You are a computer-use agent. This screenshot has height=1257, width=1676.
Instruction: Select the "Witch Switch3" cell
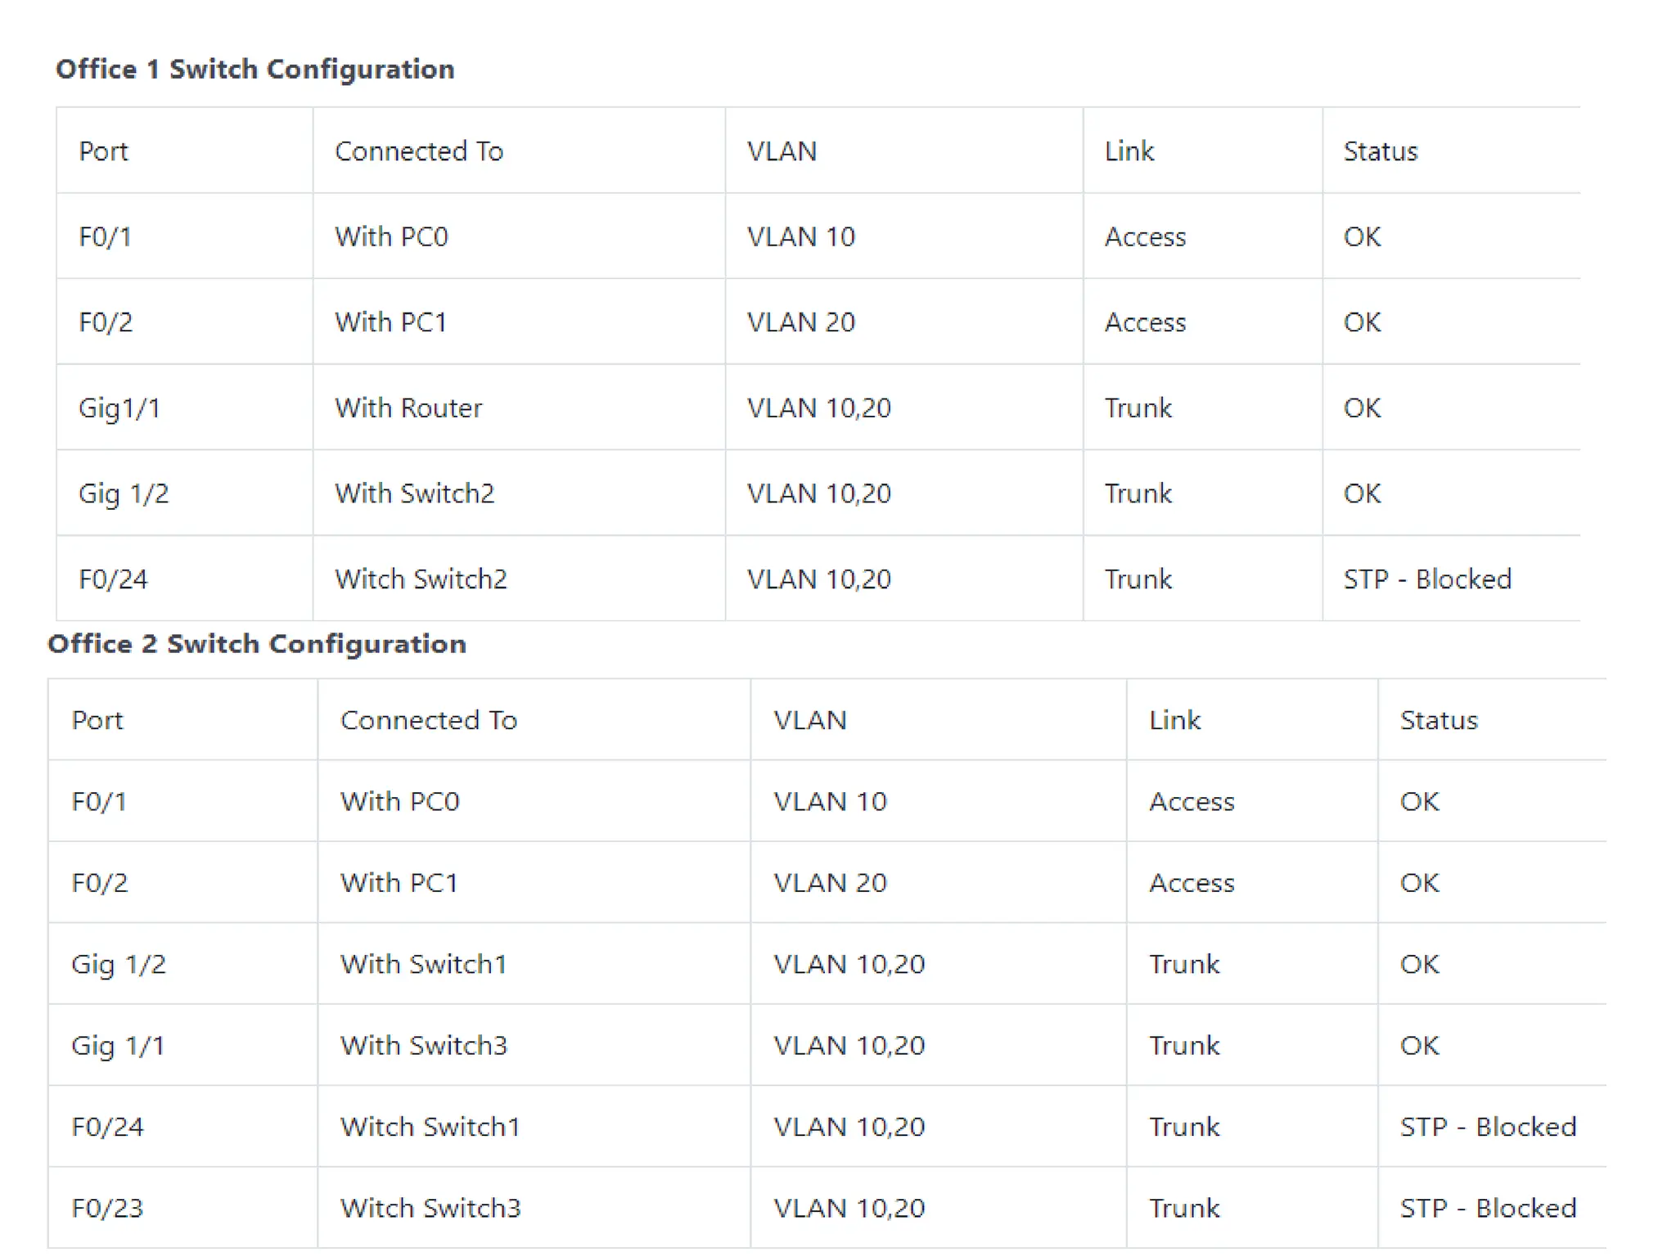pyautogui.click(x=430, y=1208)
